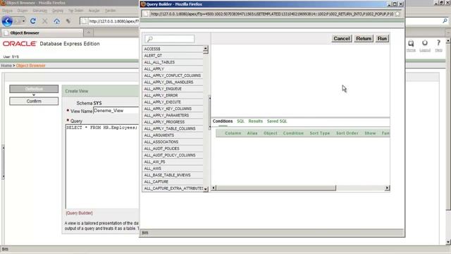The image size is (451, 254).
Task: Select ALL_CAPTURE in the object list
Action: point(173,182)
